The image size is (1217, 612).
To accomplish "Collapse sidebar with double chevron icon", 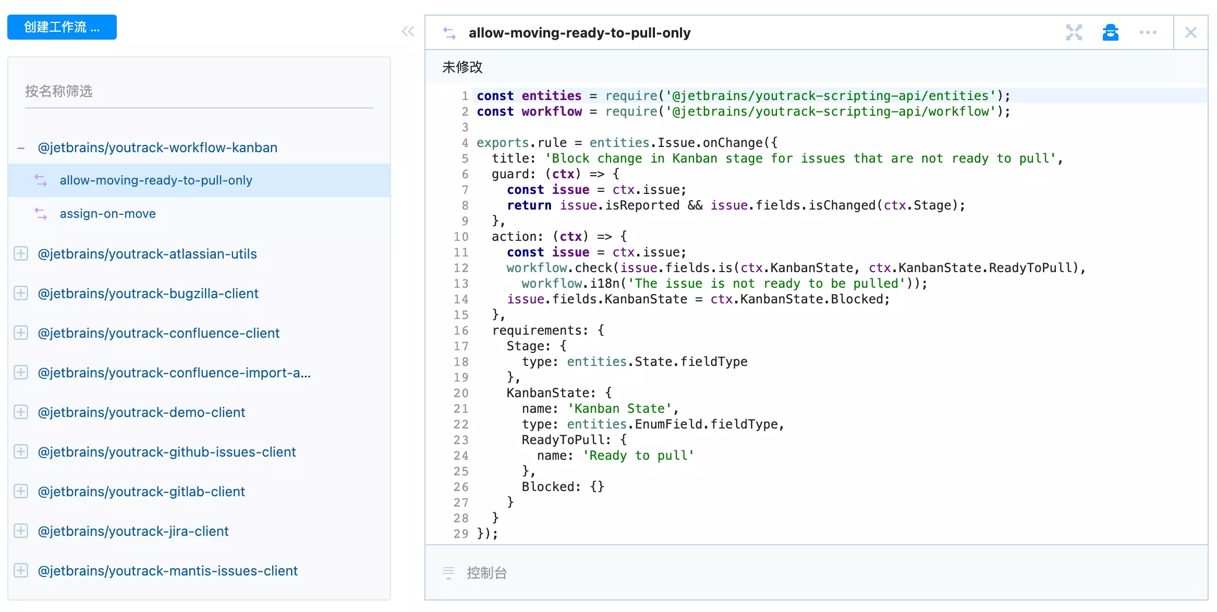I will (408, 31).
